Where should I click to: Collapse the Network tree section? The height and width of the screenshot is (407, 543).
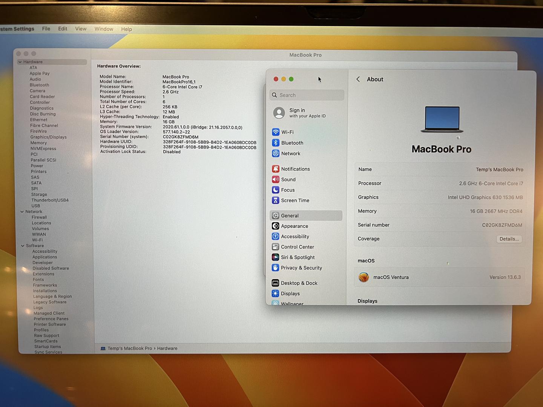22,212
